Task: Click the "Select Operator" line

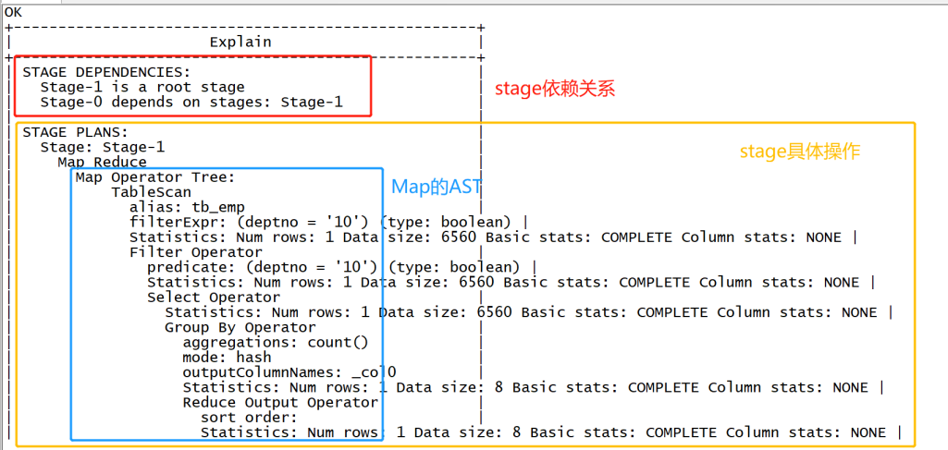Action: tap(214, 298)
